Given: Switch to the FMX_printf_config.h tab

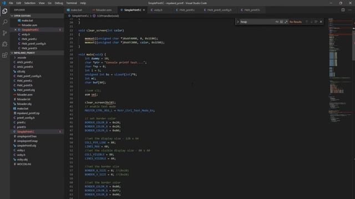Looking at the screenshot, I should click(219, 10).
